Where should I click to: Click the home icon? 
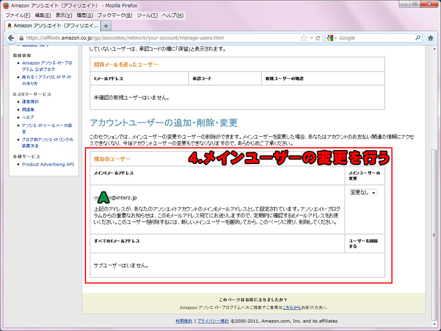pos(431,38)
